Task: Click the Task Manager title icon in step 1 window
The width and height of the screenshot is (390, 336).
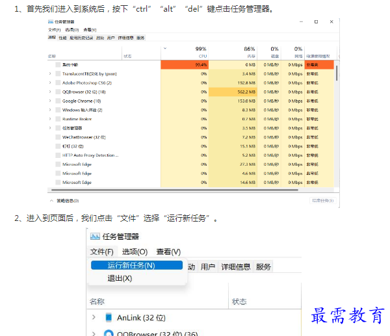Action: [x=51, y=22]
